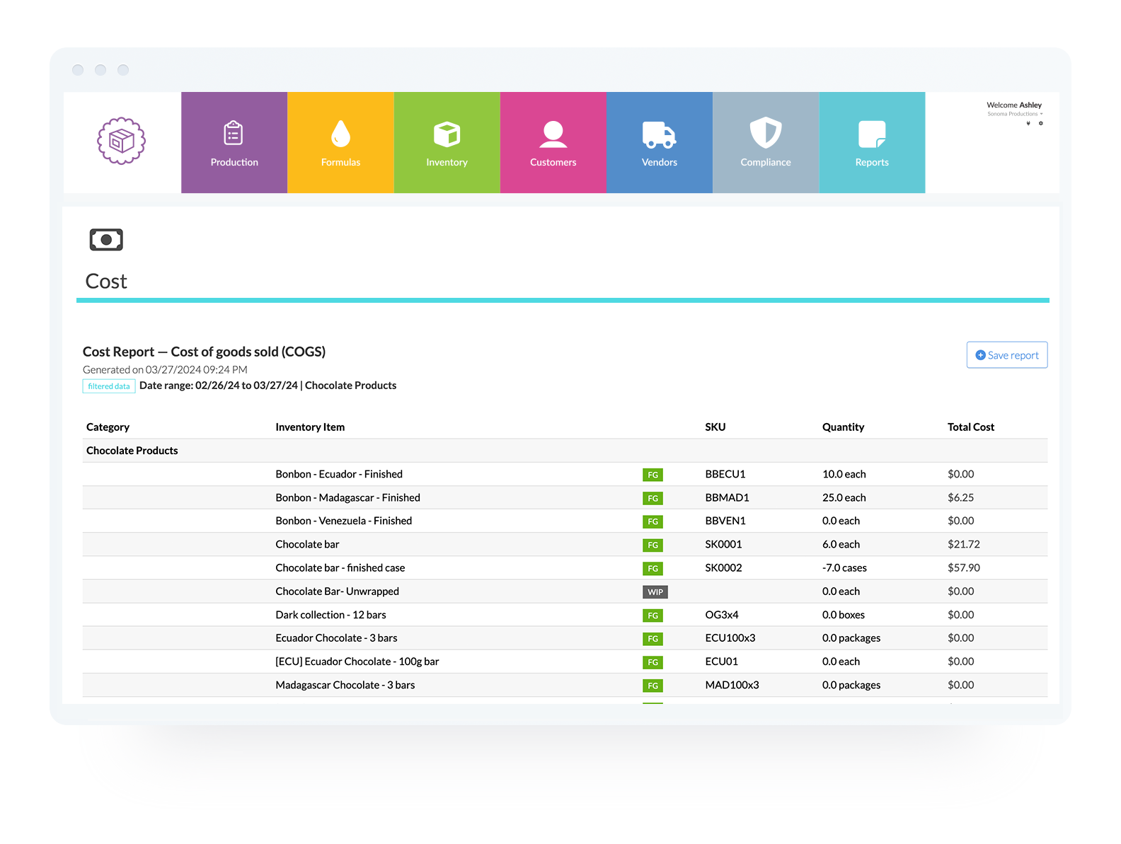Open the Bonbon - Madagascar - Finished item
The height and width of the screenshot is (844, 1121).
[347, 497]
